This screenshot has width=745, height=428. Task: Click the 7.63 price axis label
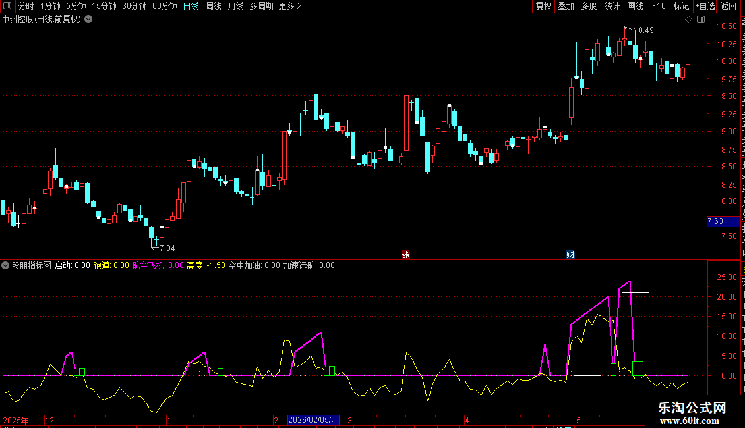coord(724,221)
